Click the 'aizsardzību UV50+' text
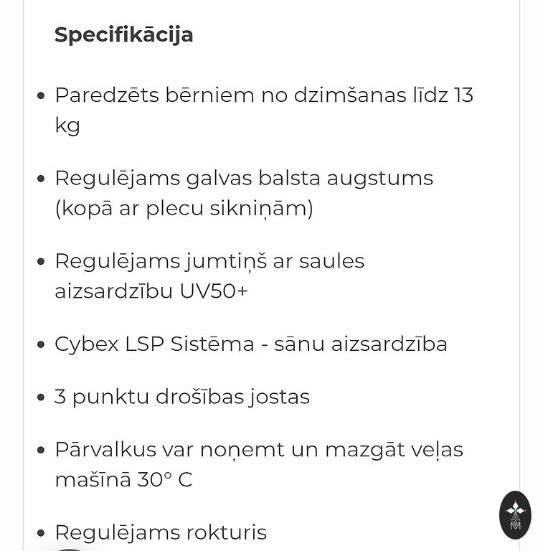This screenshot has height=551, width=543. (x=151, y=291)
